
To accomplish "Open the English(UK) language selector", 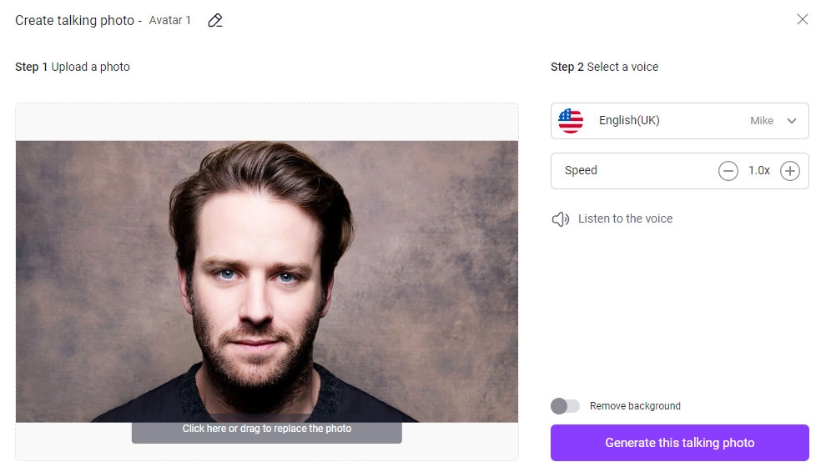I will [629, 121].
